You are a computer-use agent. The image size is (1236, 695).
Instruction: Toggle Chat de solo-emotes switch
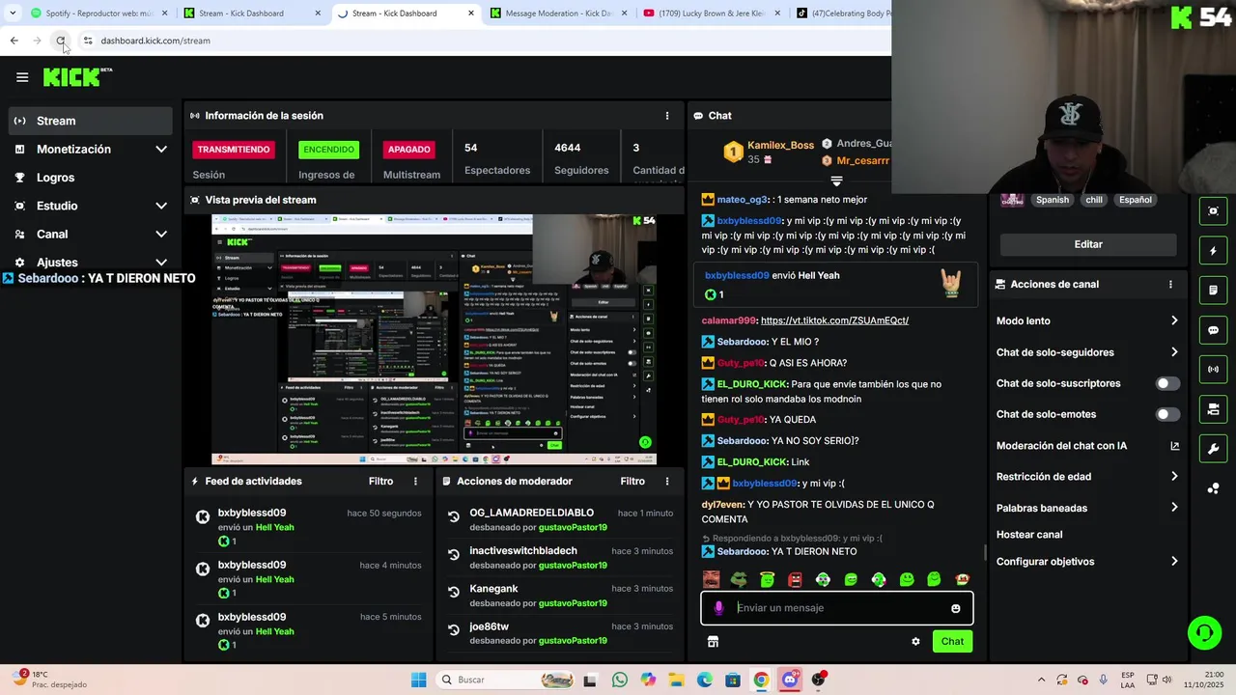[1167, 414]
